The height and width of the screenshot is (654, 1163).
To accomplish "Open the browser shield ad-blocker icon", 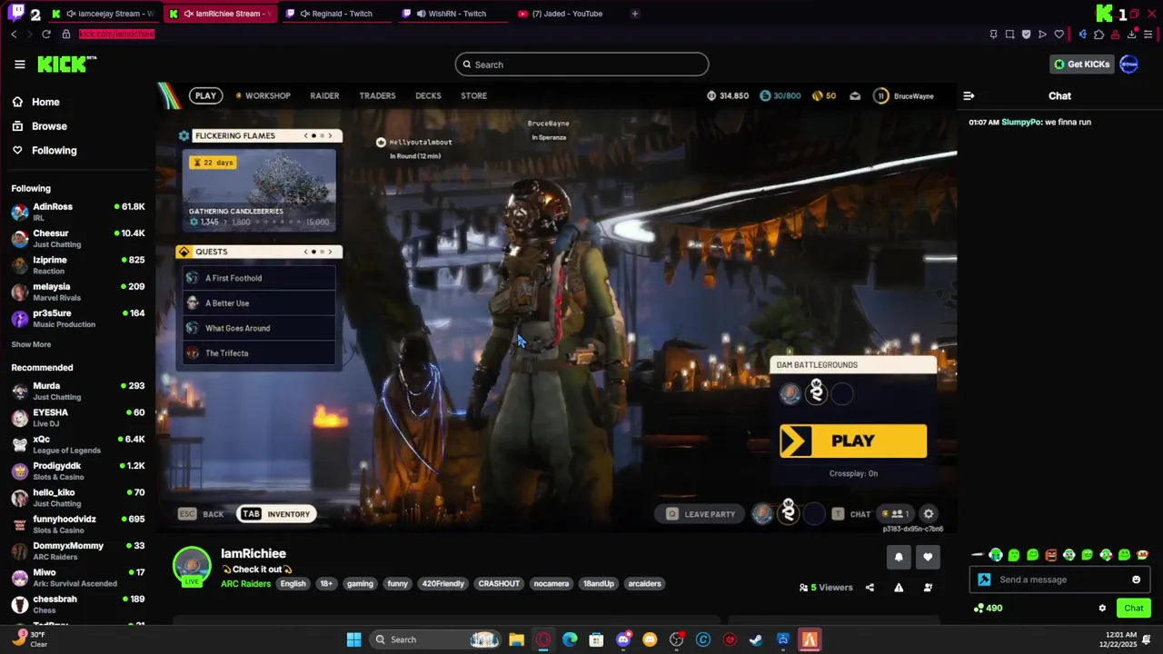I will click(1026, 35).
